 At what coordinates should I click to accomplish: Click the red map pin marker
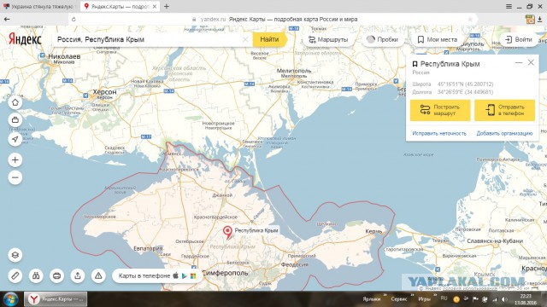(x=227, y=233)
